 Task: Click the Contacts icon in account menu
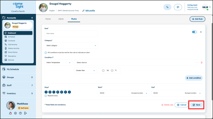tap(6, 40)
